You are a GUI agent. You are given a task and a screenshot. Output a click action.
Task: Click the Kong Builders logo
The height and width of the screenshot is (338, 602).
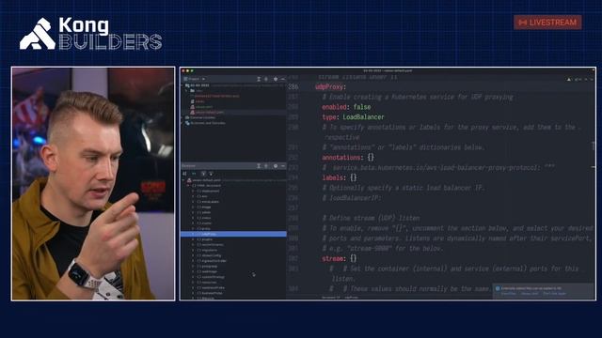[x=91, y=34]
